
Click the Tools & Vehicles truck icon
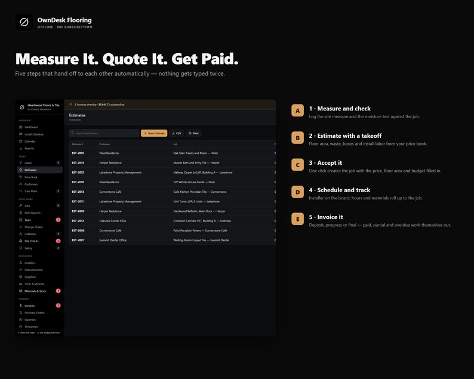pos(20,284)
